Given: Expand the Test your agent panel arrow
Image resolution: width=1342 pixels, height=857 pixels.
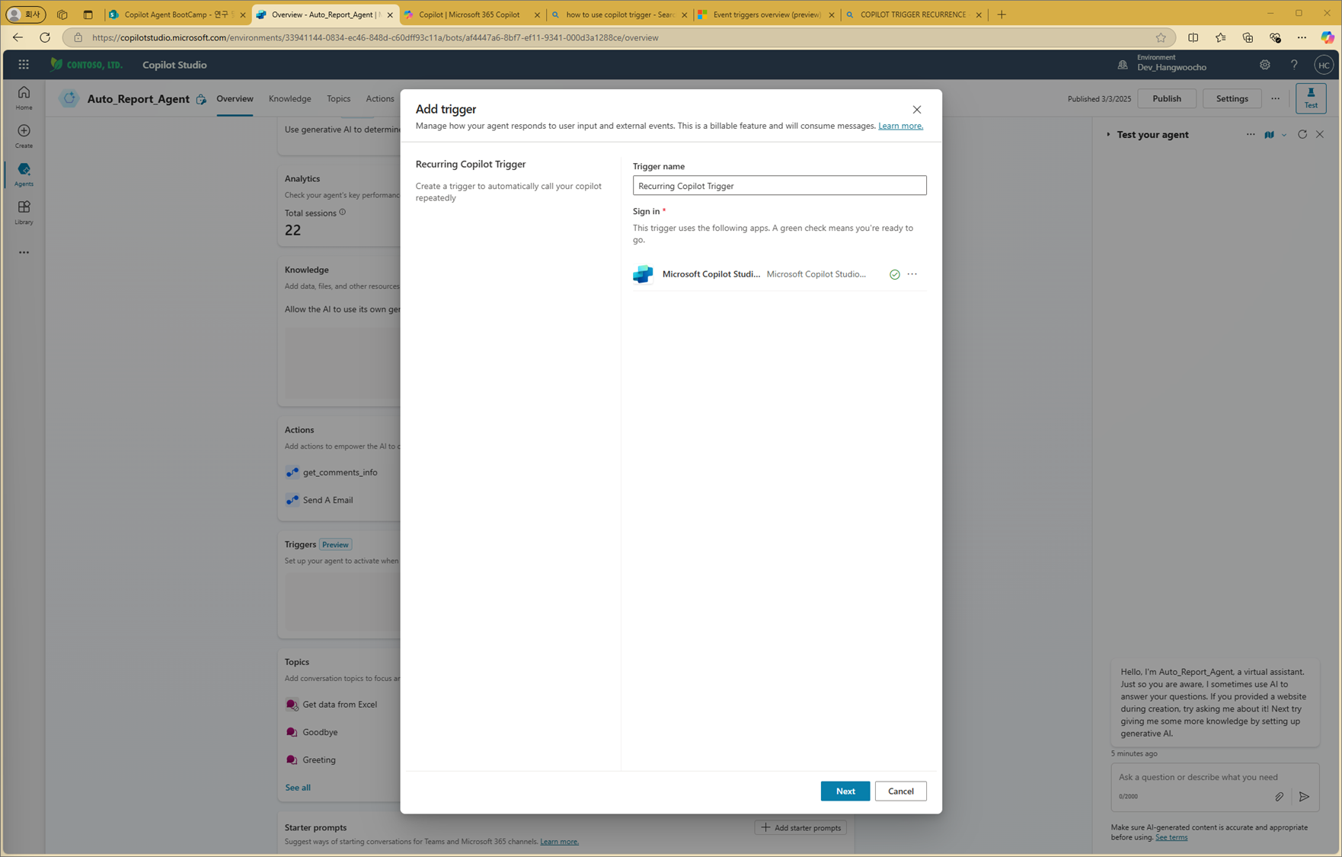Looking at the screenshot, I should coord(1108,135).
